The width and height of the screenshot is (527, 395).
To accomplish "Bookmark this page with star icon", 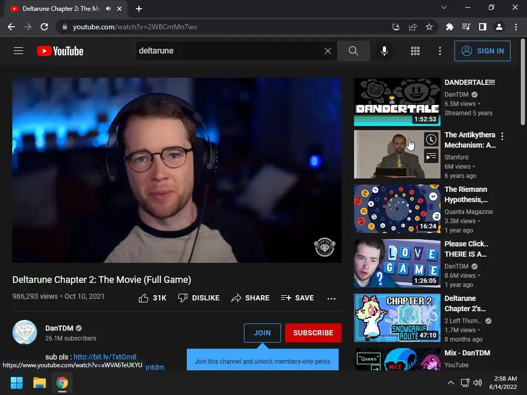I will (x=429, y=27).
